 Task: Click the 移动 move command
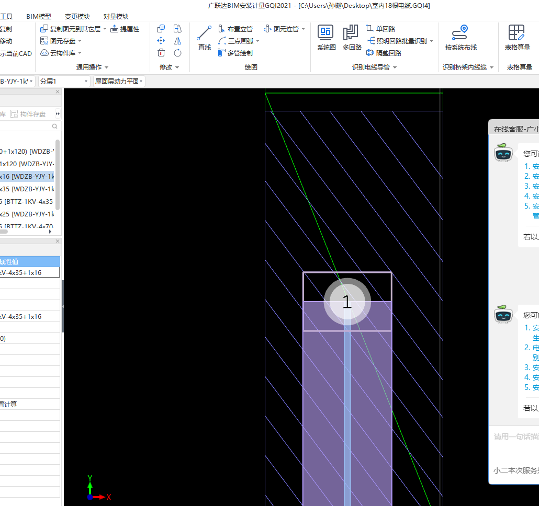(x=6, y=41)
